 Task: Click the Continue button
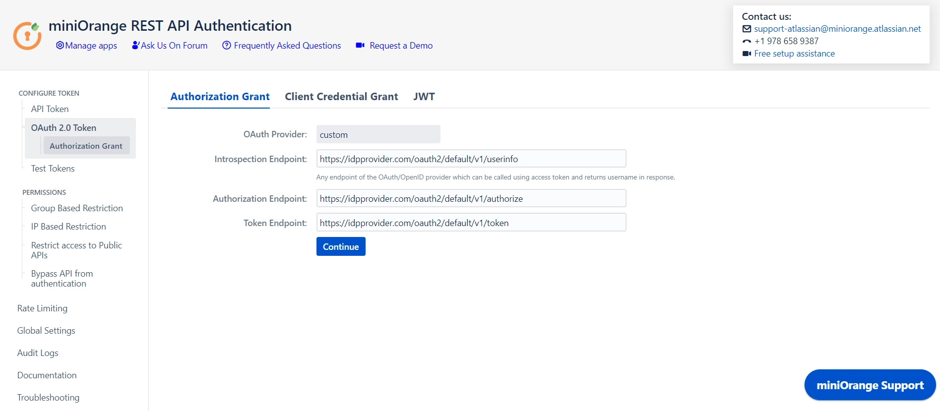(x=341, y=246)
